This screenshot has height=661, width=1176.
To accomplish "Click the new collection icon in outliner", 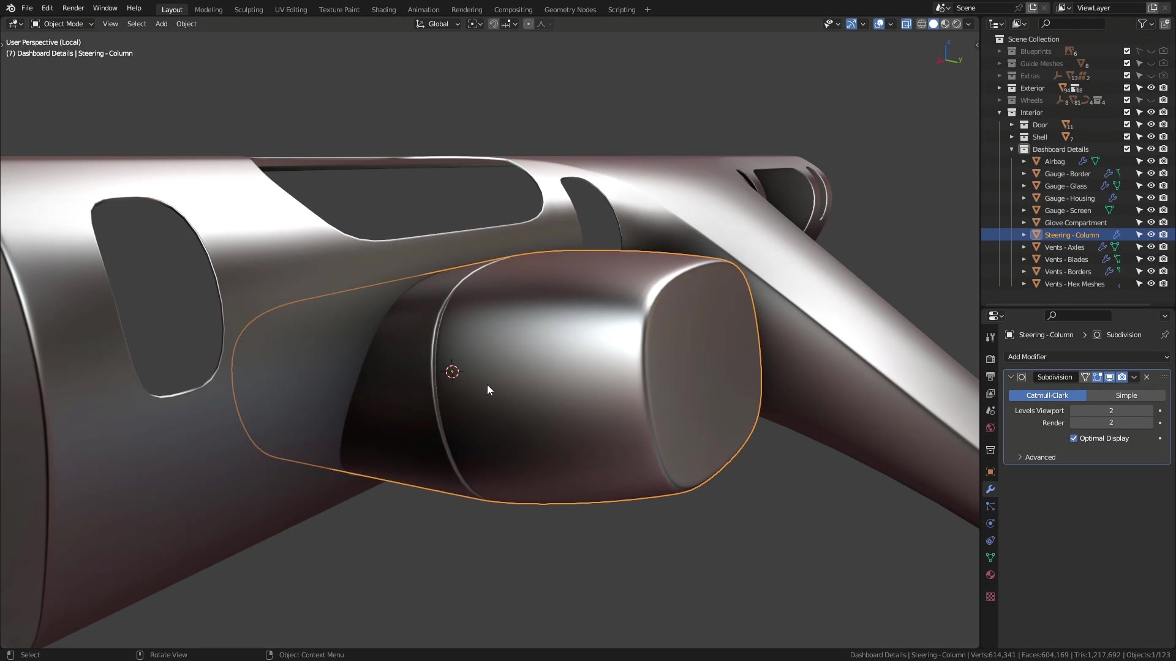I will [1164, 24].
